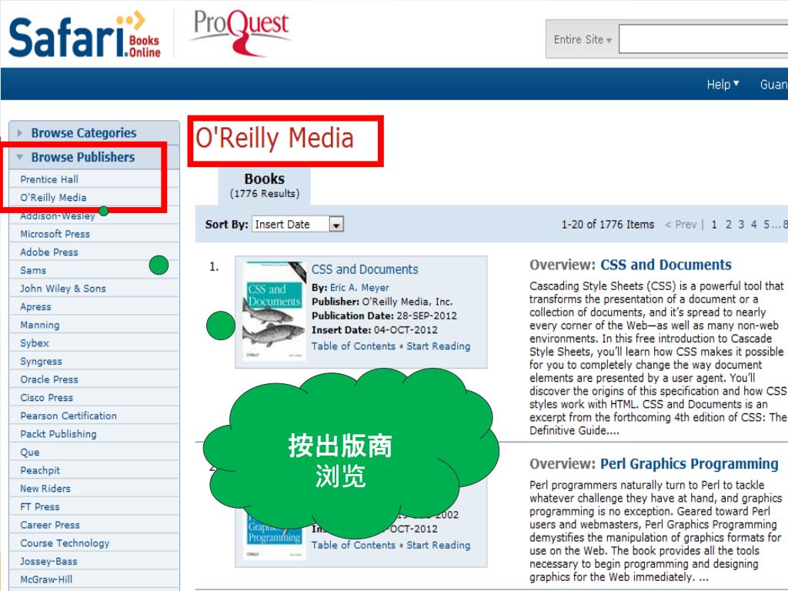Select Syngress publisher

(x=41, y=362)
